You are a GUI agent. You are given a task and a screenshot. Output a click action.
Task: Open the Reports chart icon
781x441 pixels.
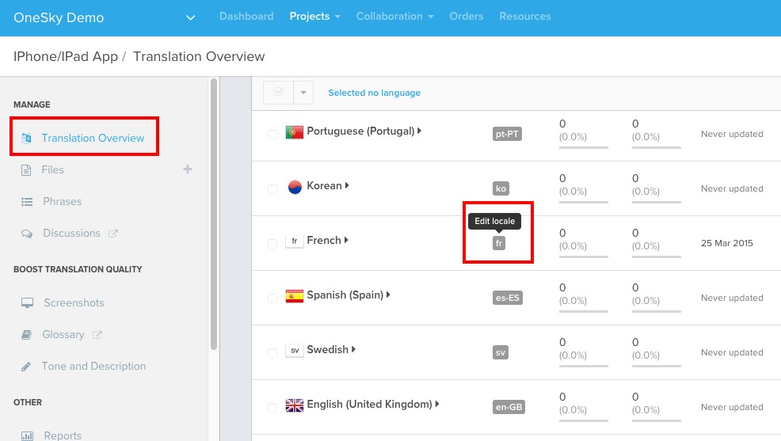tap(28, 436)
